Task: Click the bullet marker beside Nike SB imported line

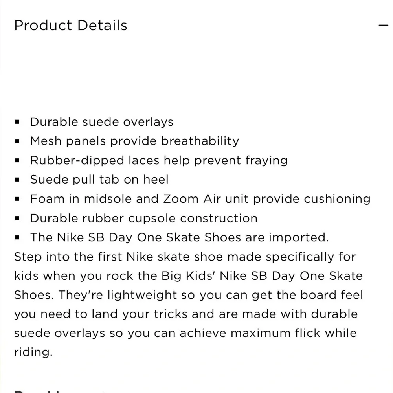Action: pos(17,237)
